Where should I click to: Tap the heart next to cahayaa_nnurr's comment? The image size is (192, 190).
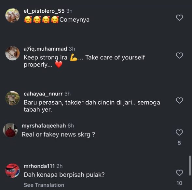(180, 101)
